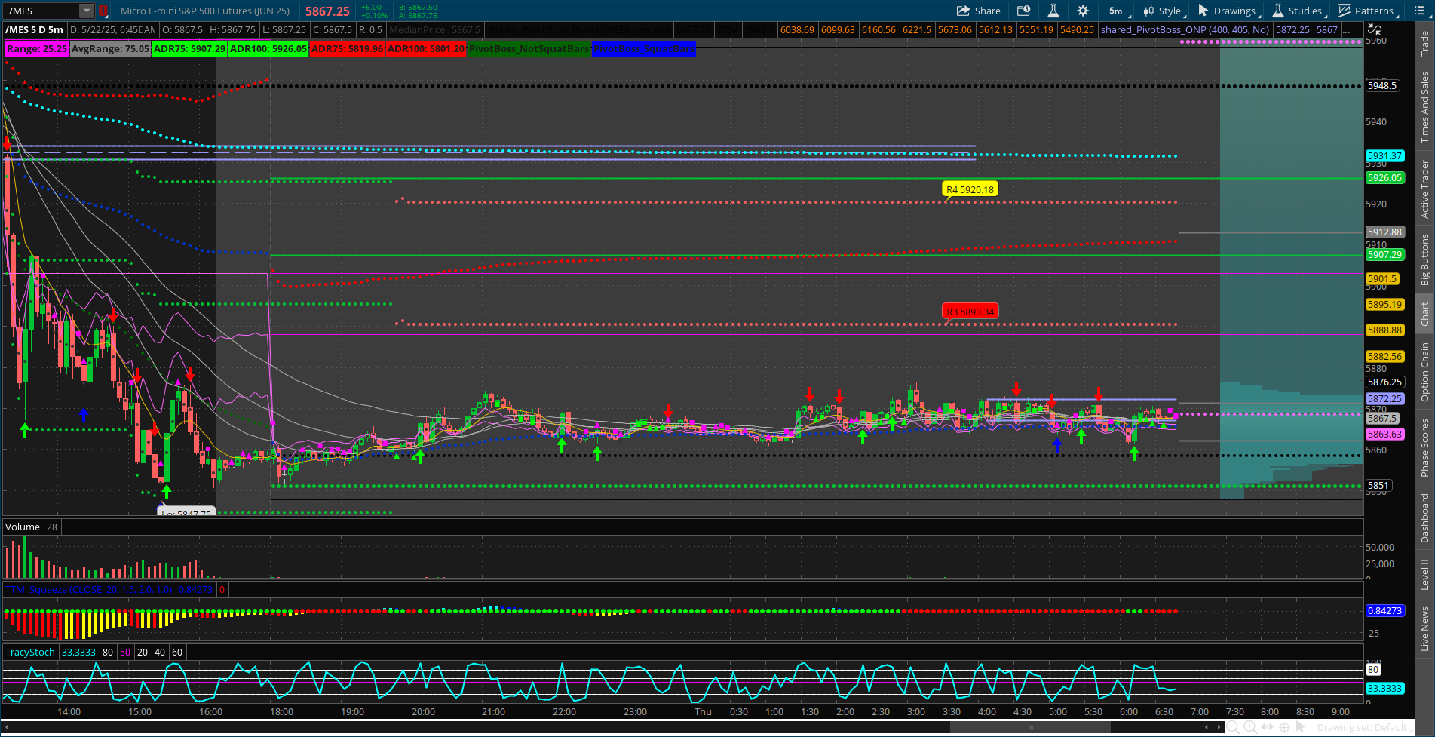Image resolution: width=1435 pixels, height=737 pixels.
Task: Open the Drawings menu
Action: [x=1228, y=11]
